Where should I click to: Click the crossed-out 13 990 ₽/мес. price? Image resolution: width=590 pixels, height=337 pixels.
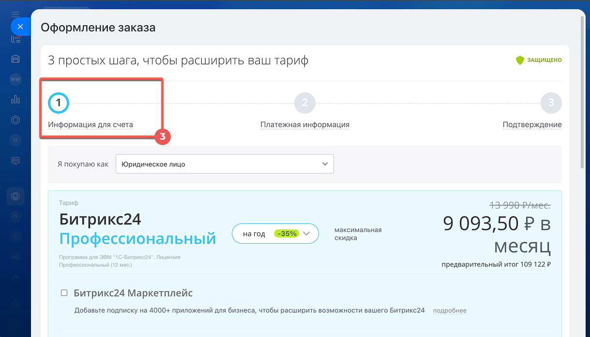(520, 205)
